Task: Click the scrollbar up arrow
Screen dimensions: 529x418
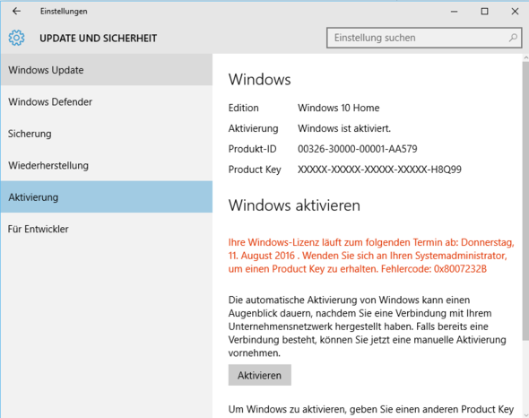Action: [525, 58]
